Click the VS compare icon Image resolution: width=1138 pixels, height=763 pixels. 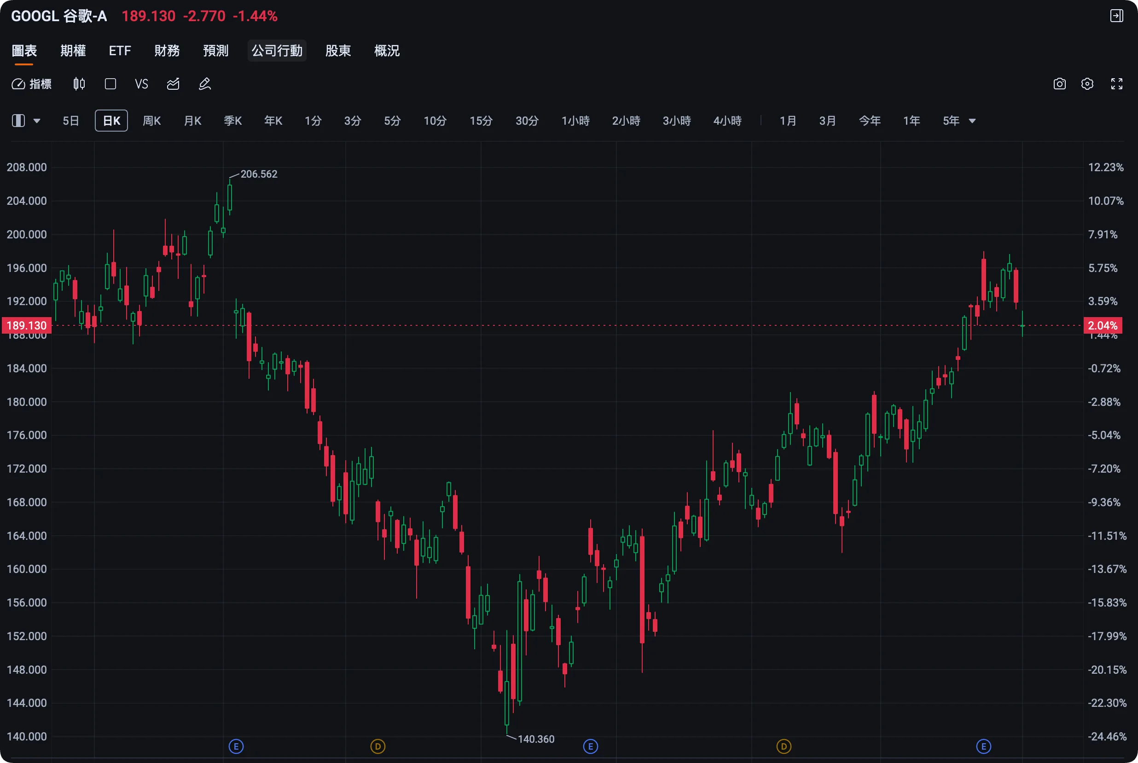coord(142,84)
